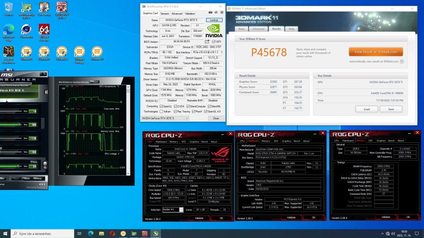Expand Afterburner side panel arrow
Image resolution: width=424 pixels, height=238 pixels.
pyautogui.click(x=42, y=123)
